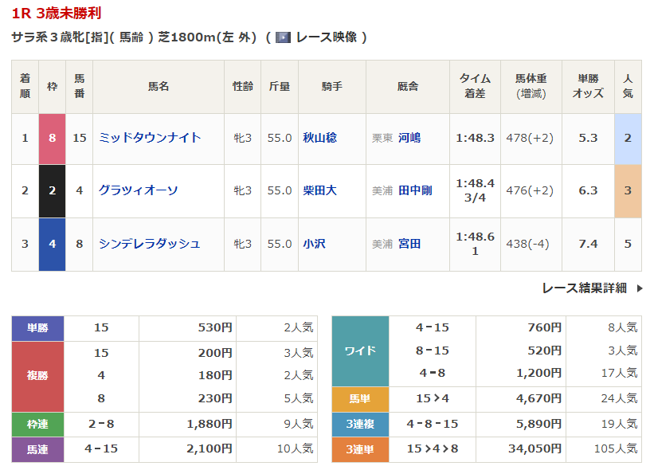Click the 1R 3歳未勝利 race title
Image resolution: width=654 pixels, height=470 pixels.
point(57,14)
